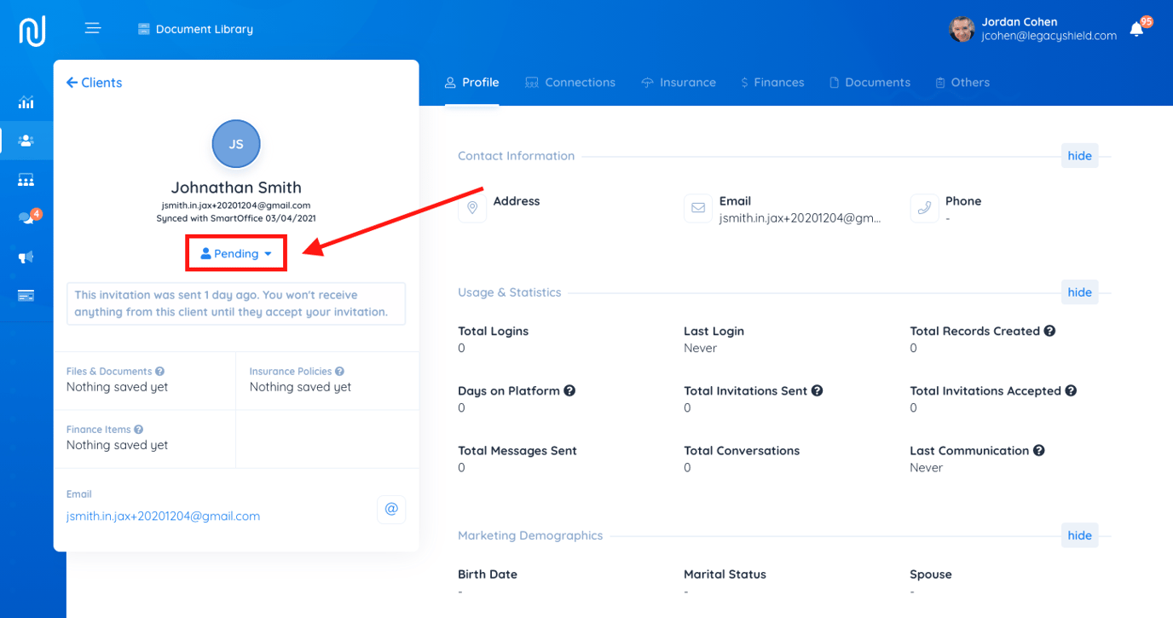
Task: Open Jordan Cohen's profile picture
Action: click(x=962, y=28)
